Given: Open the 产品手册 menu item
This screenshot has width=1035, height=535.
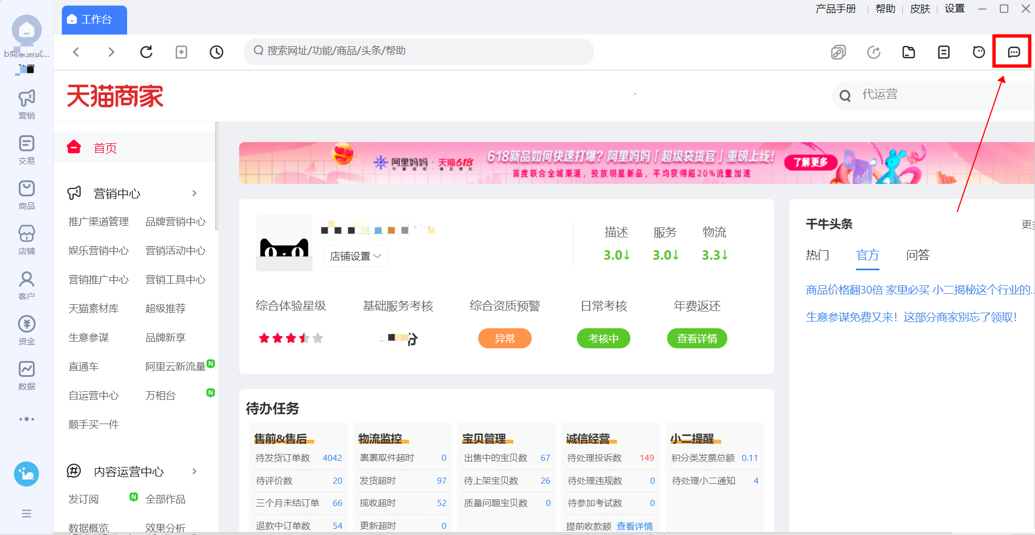Looking at the screenshot, I should (x=835, y=9).
